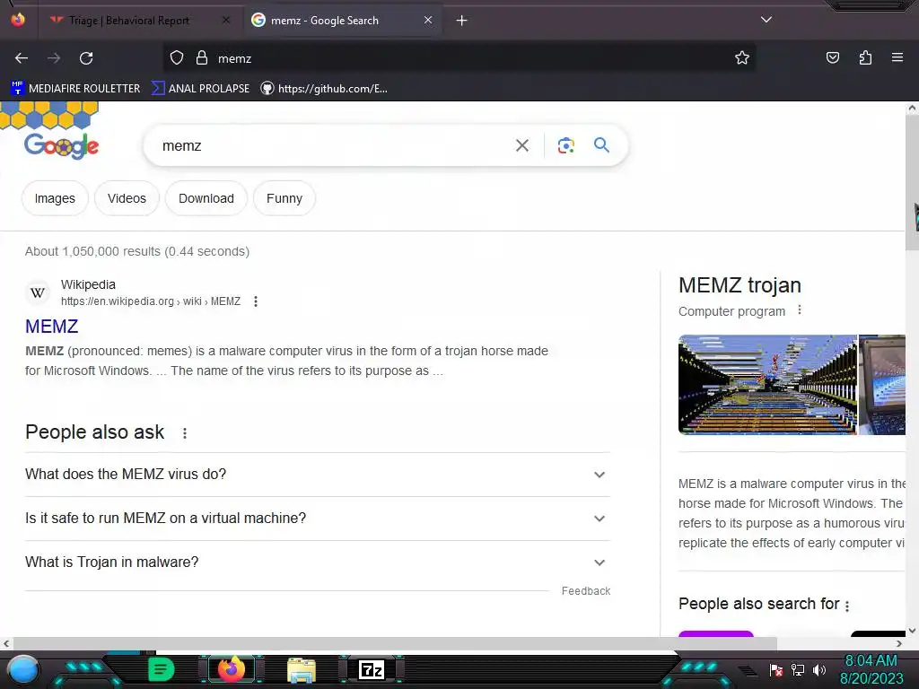Expand 'What is Trojan in malware?' question
This screenshot has height=689, width=919.
318,562
